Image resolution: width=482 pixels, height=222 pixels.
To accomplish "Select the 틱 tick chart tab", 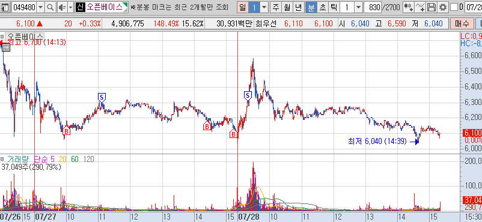I will point(333,7).
